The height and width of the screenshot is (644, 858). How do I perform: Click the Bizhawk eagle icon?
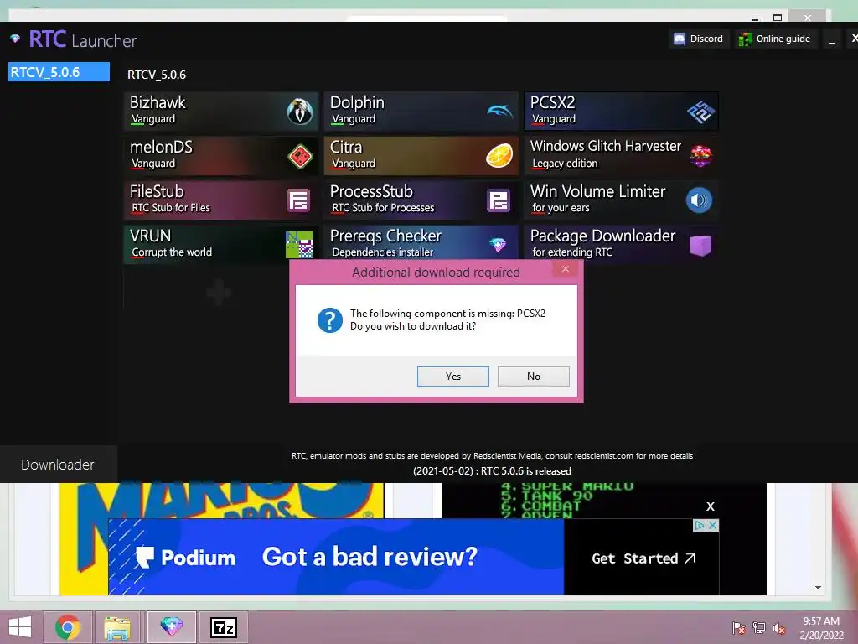pos(300,112)
